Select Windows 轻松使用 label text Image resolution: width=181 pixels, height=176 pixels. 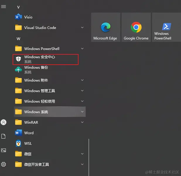[x=40, y=101]
